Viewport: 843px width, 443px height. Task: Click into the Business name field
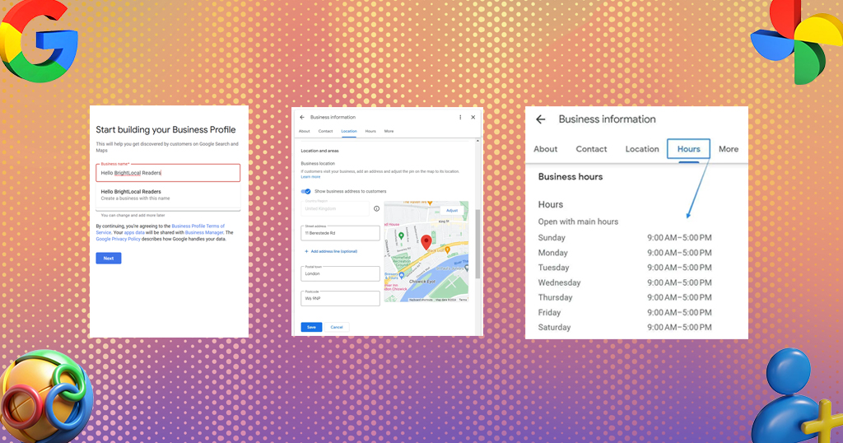click(168, 173)
